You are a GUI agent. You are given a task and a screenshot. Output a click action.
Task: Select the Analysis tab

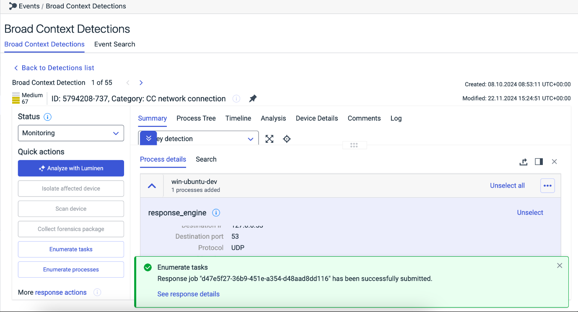tap(273, 119)
